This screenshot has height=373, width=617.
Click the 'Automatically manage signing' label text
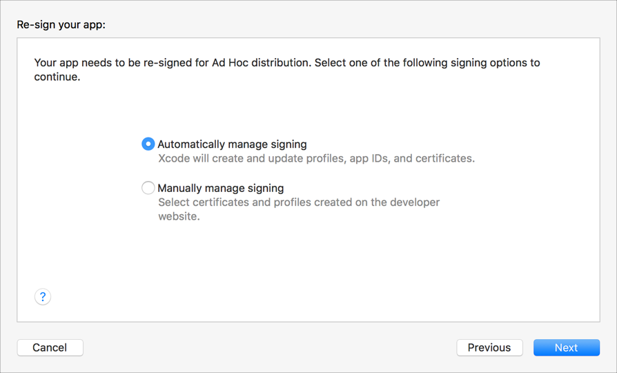[232, 144]
